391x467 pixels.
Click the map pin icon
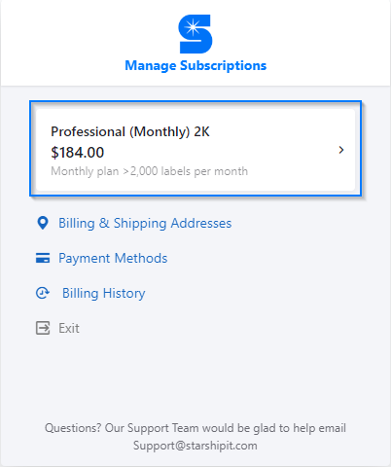(x=43, y=223)
